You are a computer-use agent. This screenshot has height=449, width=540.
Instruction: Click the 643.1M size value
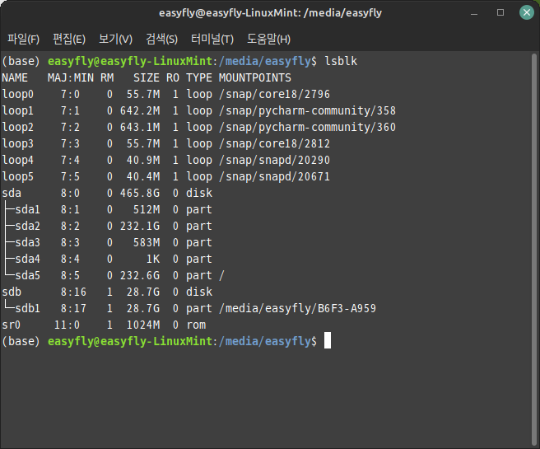[x=140, y=127]
